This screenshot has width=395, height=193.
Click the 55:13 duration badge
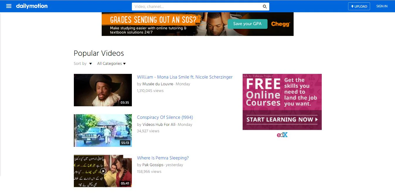pos(125,143)
